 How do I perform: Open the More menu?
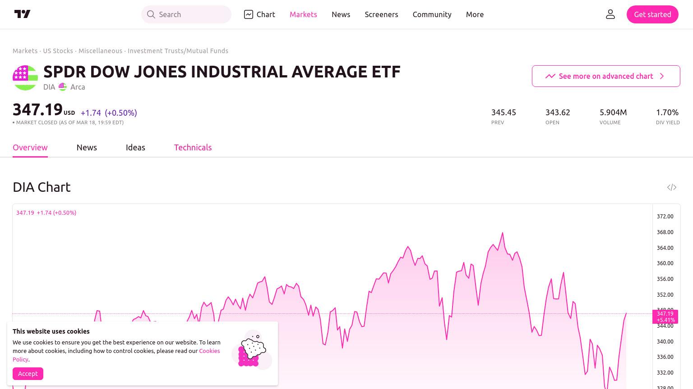(x=475, y=14)
